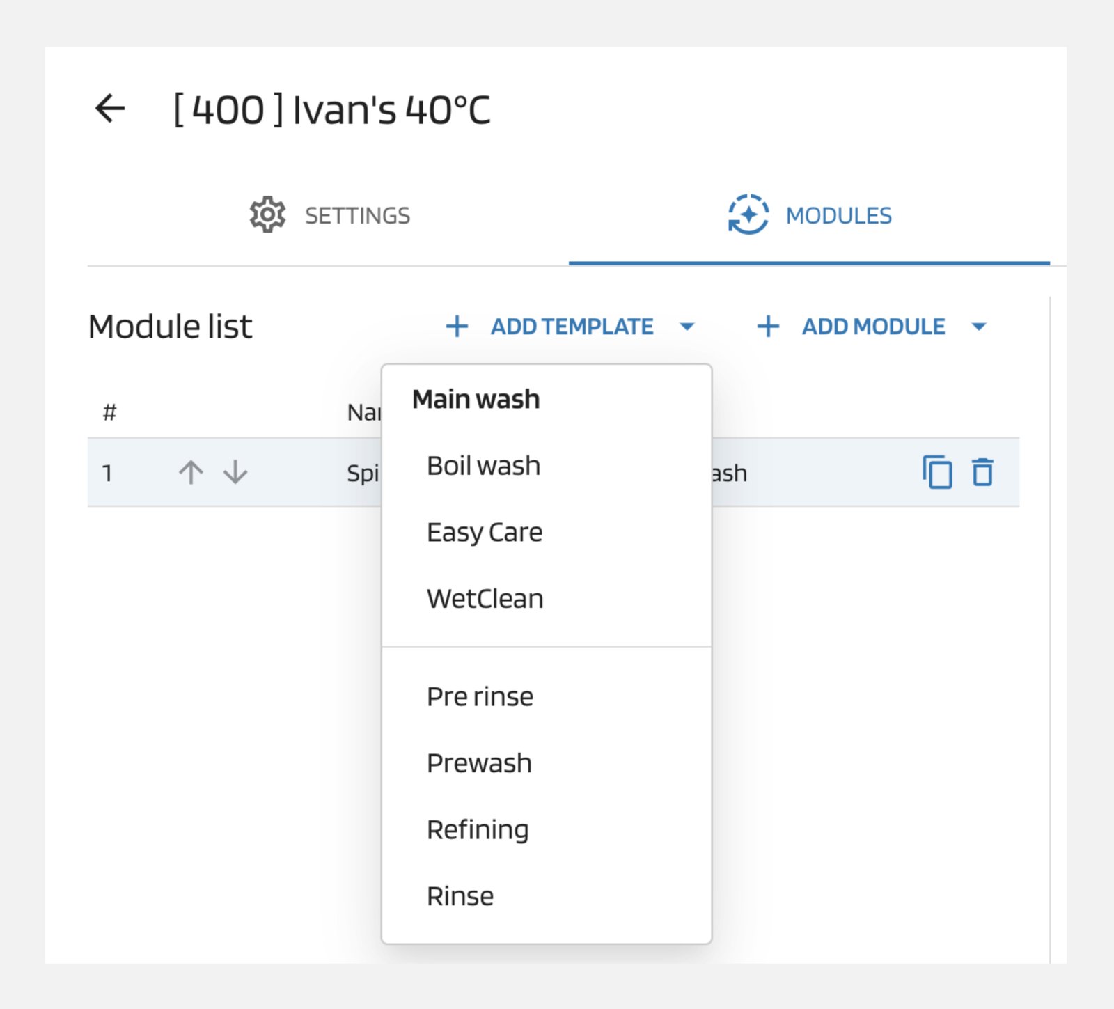Screen dimensions: 1114x1009
Task: Click the plus icon beside Add Template
Action: 457,327
